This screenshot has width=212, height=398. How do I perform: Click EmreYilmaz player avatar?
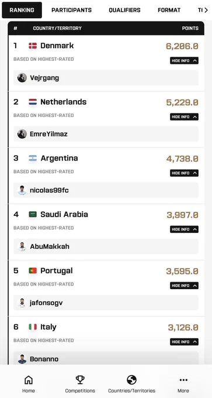pyautogui.click(x=22, y=134)
